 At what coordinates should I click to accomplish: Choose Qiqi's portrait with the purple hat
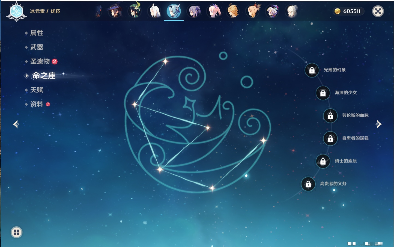[272, 11]
